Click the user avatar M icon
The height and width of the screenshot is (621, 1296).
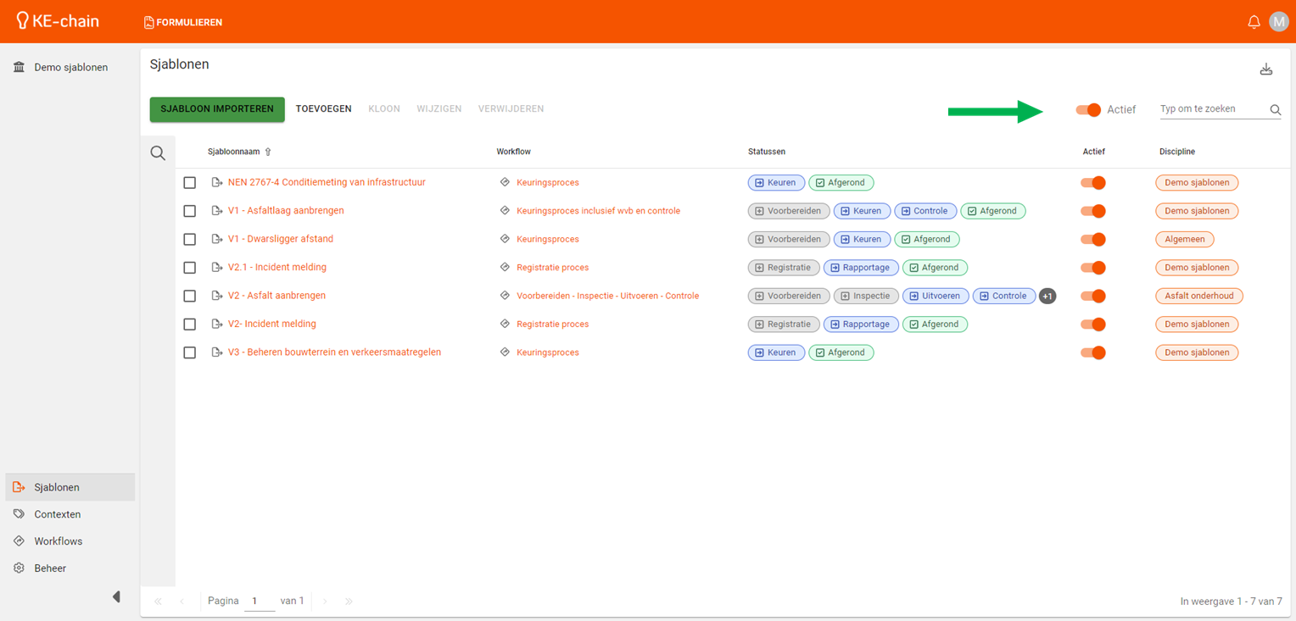[1278, 22]
